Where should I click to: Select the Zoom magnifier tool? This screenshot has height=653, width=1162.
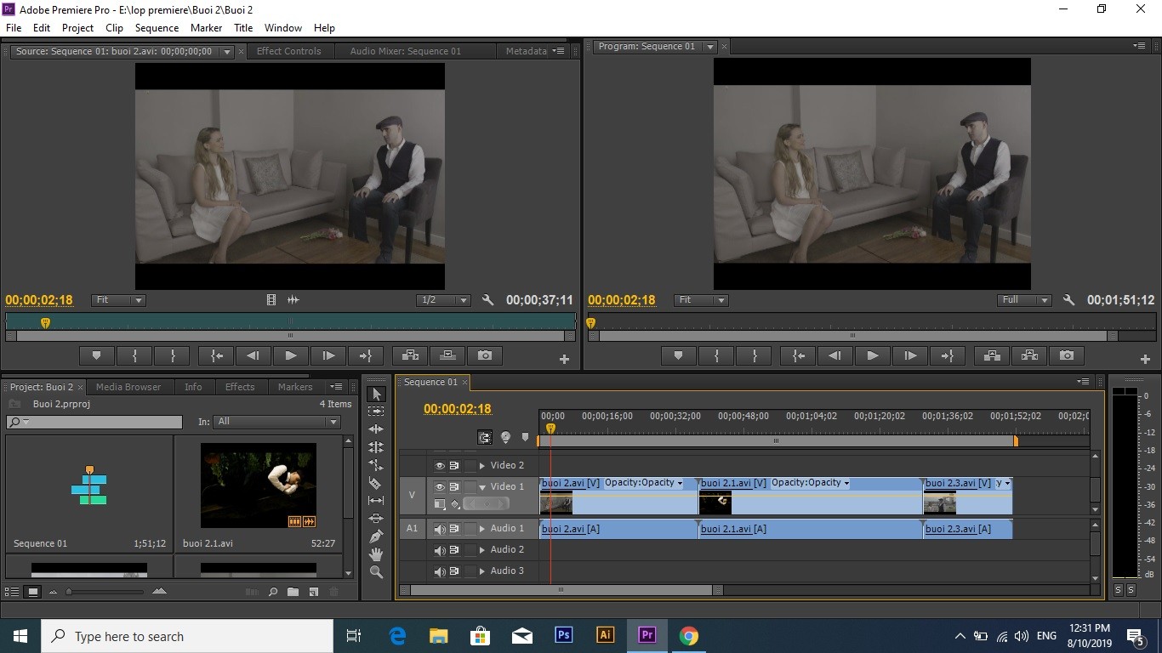(x=376, y=572)
